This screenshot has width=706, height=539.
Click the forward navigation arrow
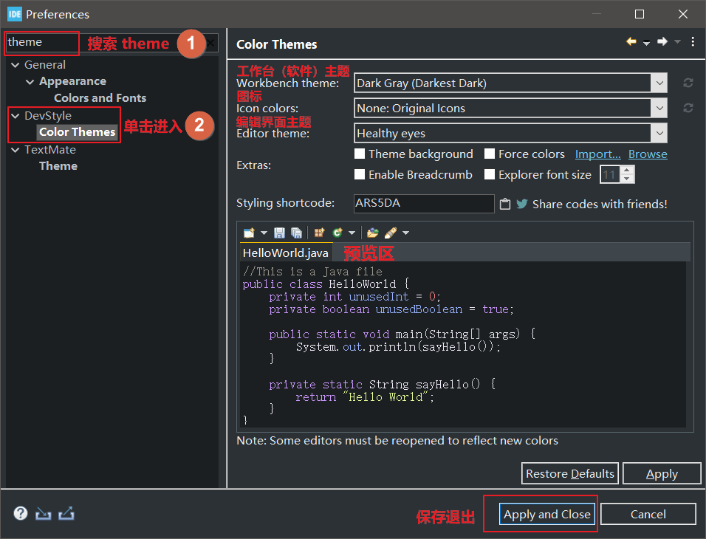(x=662, y=42)
